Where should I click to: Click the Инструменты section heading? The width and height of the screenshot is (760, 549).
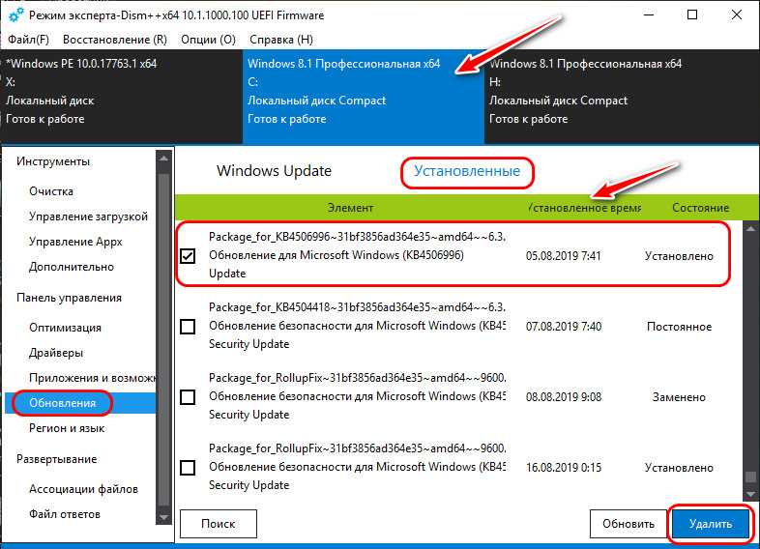(x=53, y=161)
